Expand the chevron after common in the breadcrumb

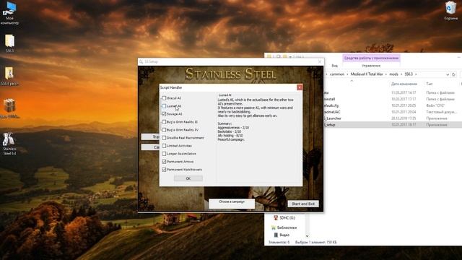tap(347, 74)
